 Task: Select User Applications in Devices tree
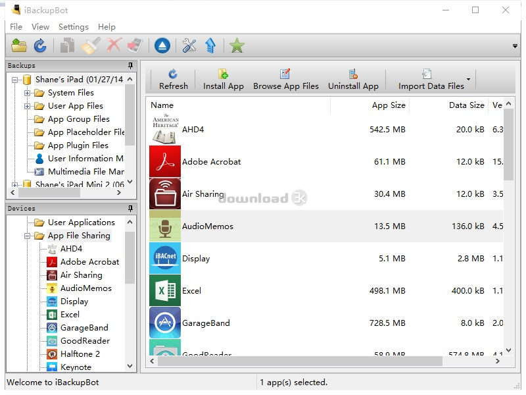[x=81, y=222]
